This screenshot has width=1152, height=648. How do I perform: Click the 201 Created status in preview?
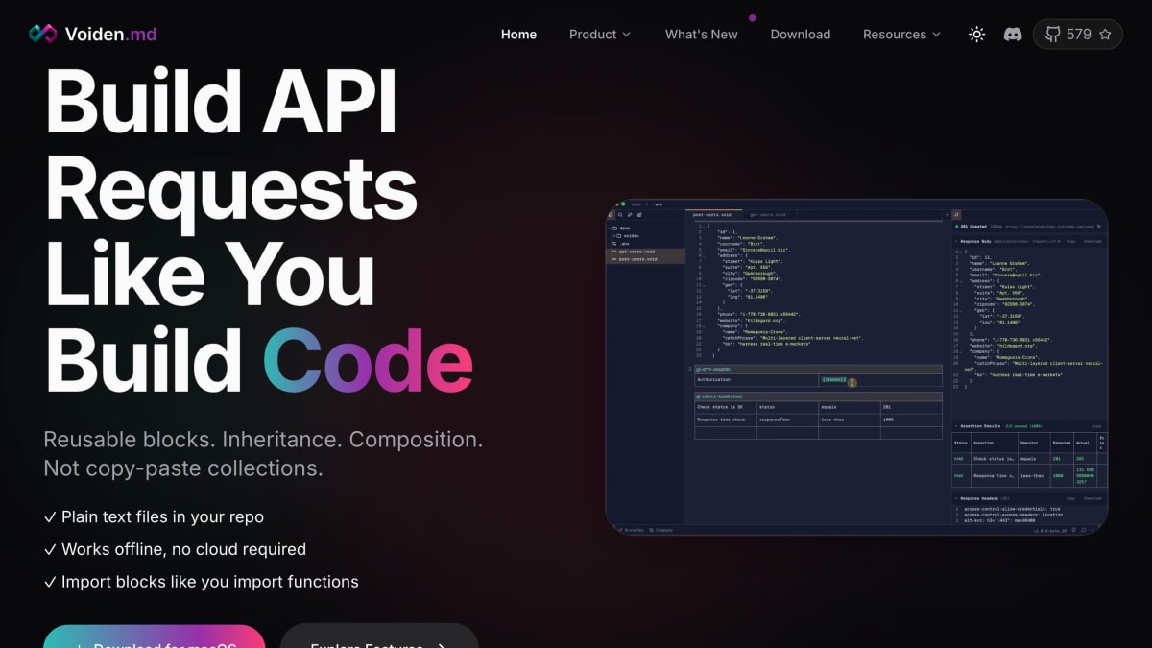point(972,227)
